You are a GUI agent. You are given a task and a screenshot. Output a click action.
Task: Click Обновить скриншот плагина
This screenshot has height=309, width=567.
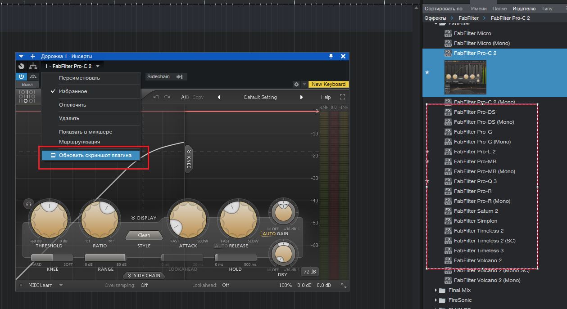(x=91, y=155)
